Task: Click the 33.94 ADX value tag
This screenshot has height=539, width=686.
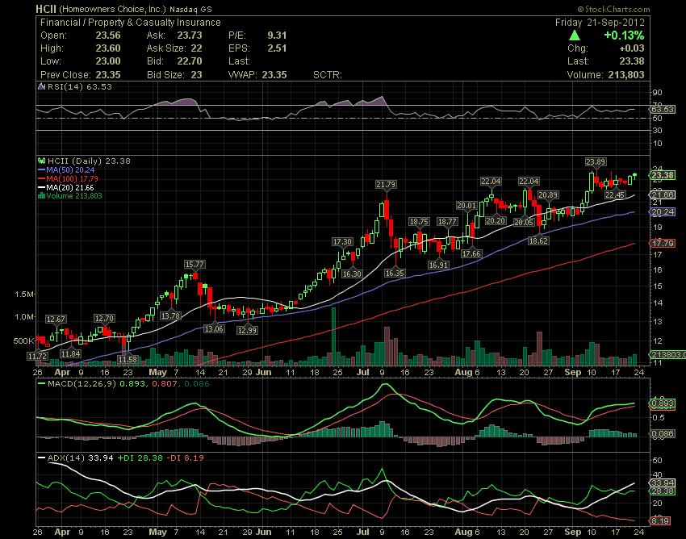Action: (x=663, y=483)
